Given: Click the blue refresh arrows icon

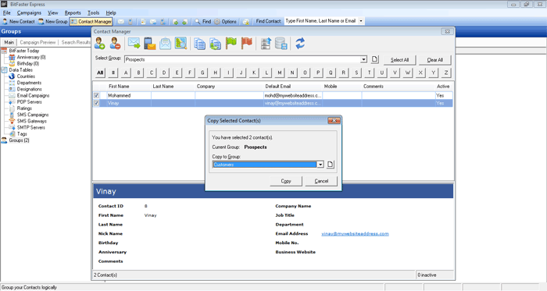Looking at the screenshot, I should [300, 44].
